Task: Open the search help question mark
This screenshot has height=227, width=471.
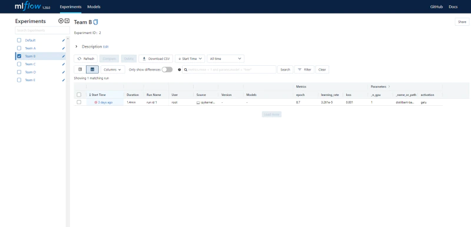Action: click(180, 69)
